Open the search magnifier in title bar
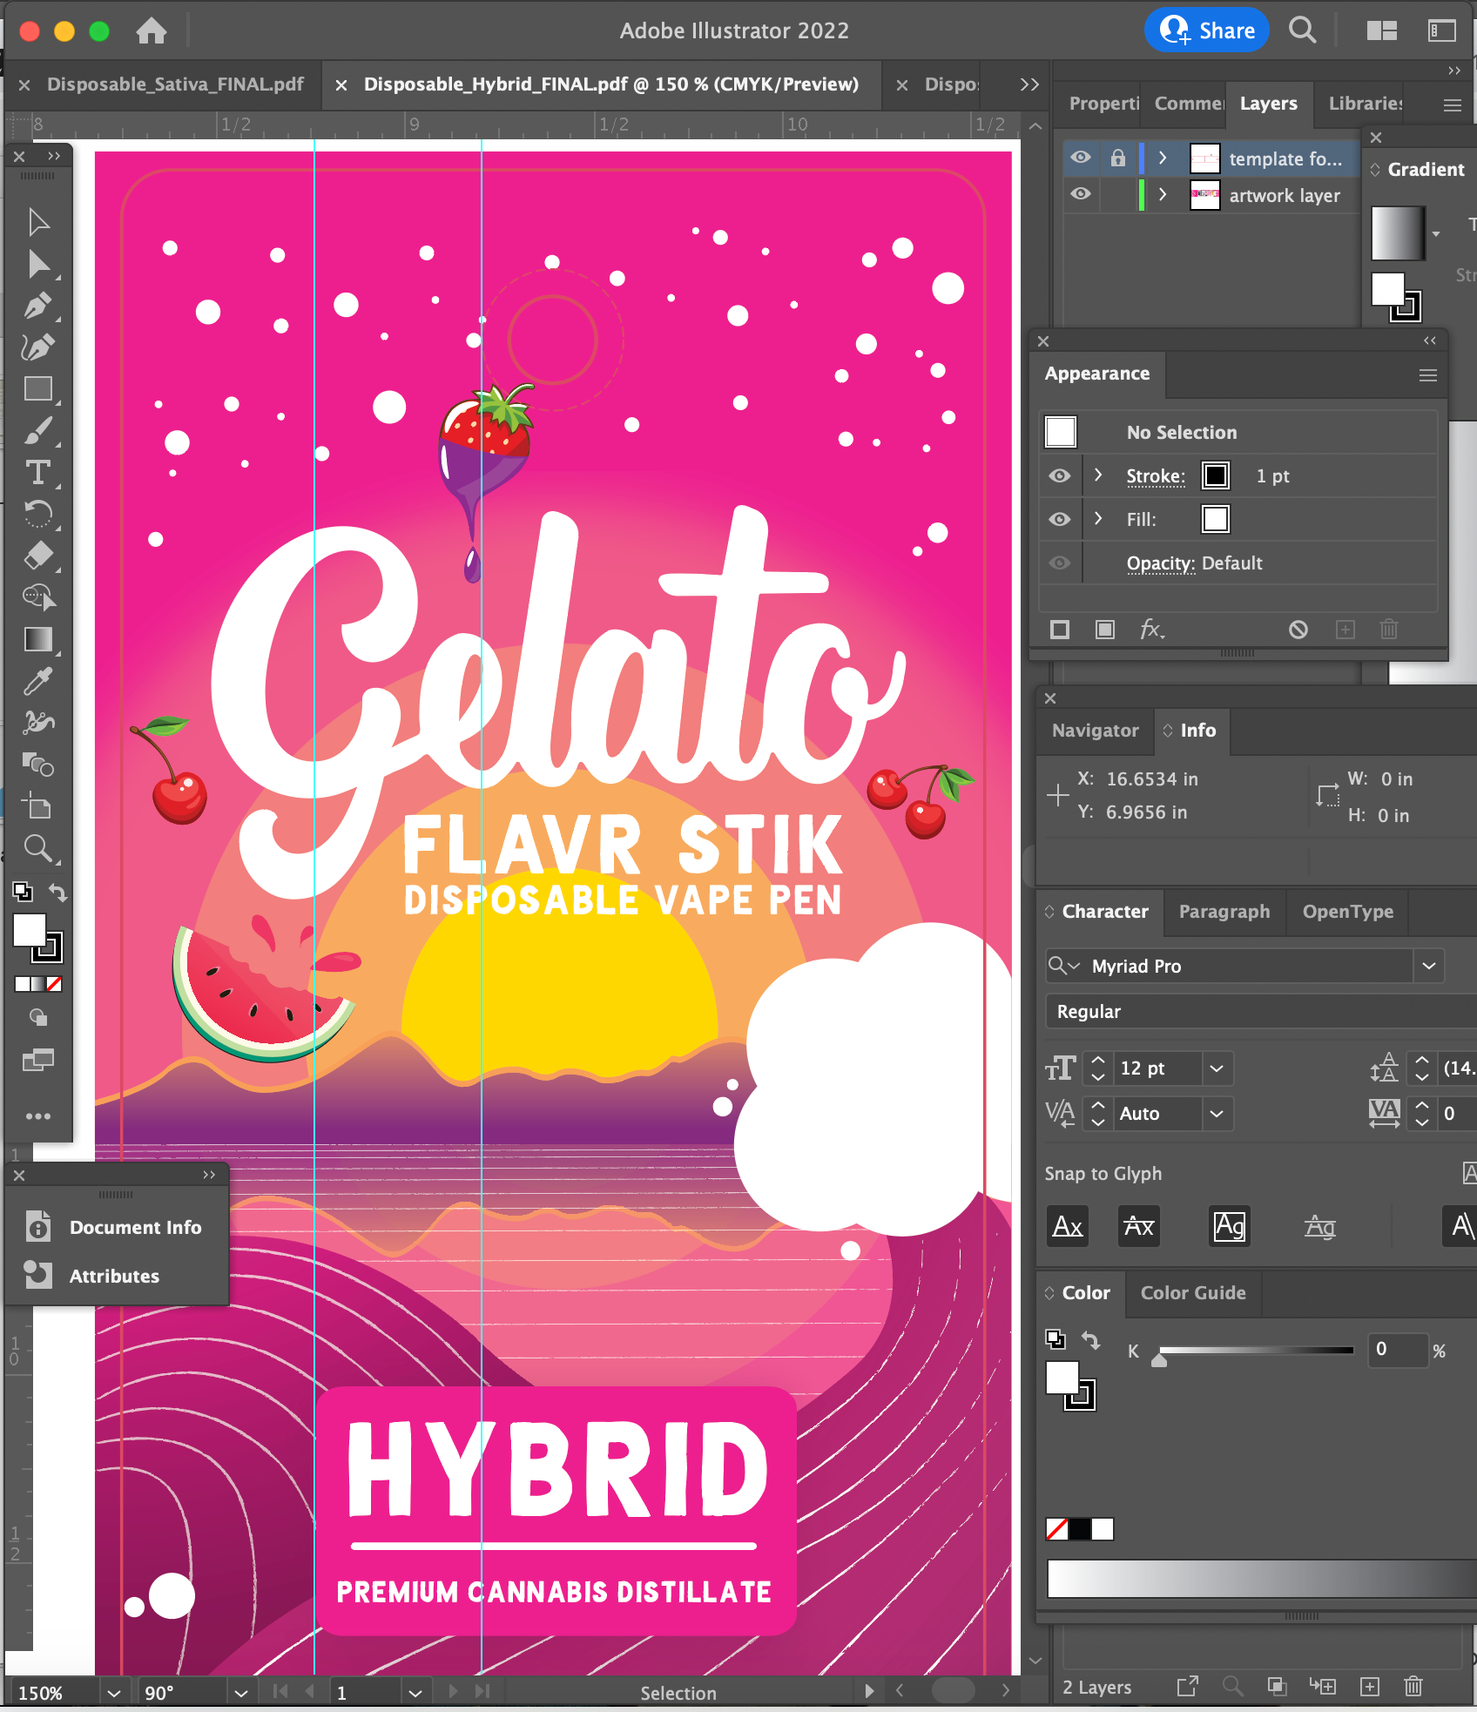 pos(1303,31)
